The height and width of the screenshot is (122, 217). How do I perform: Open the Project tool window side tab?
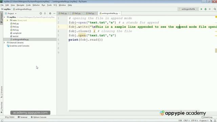point(1,18)
